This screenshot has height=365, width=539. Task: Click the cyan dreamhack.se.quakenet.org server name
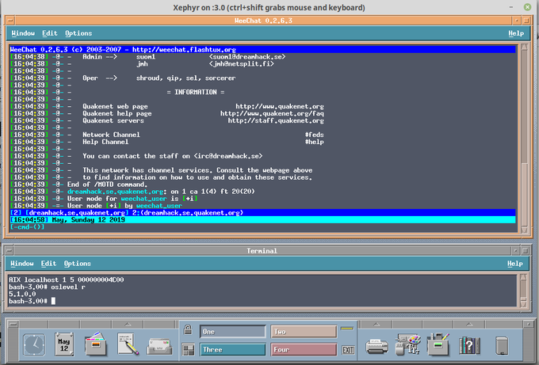(115, 192)
